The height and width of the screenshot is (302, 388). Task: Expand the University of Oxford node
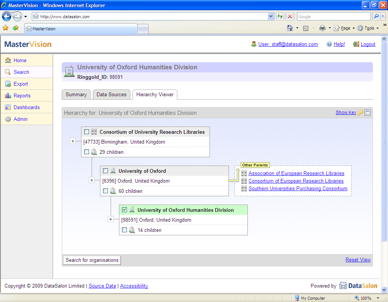coord(92,180)
